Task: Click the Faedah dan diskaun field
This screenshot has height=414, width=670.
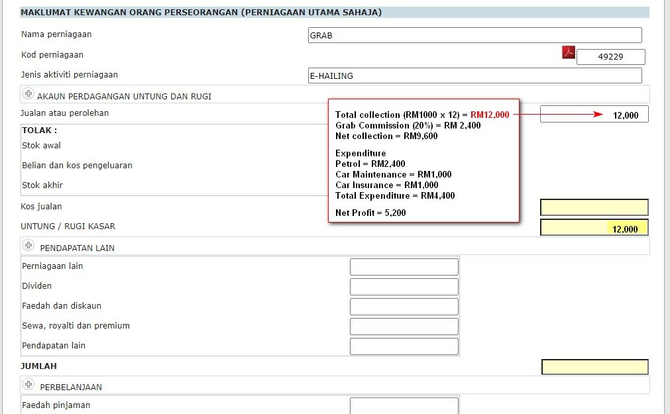Action: tap(404, 306)
